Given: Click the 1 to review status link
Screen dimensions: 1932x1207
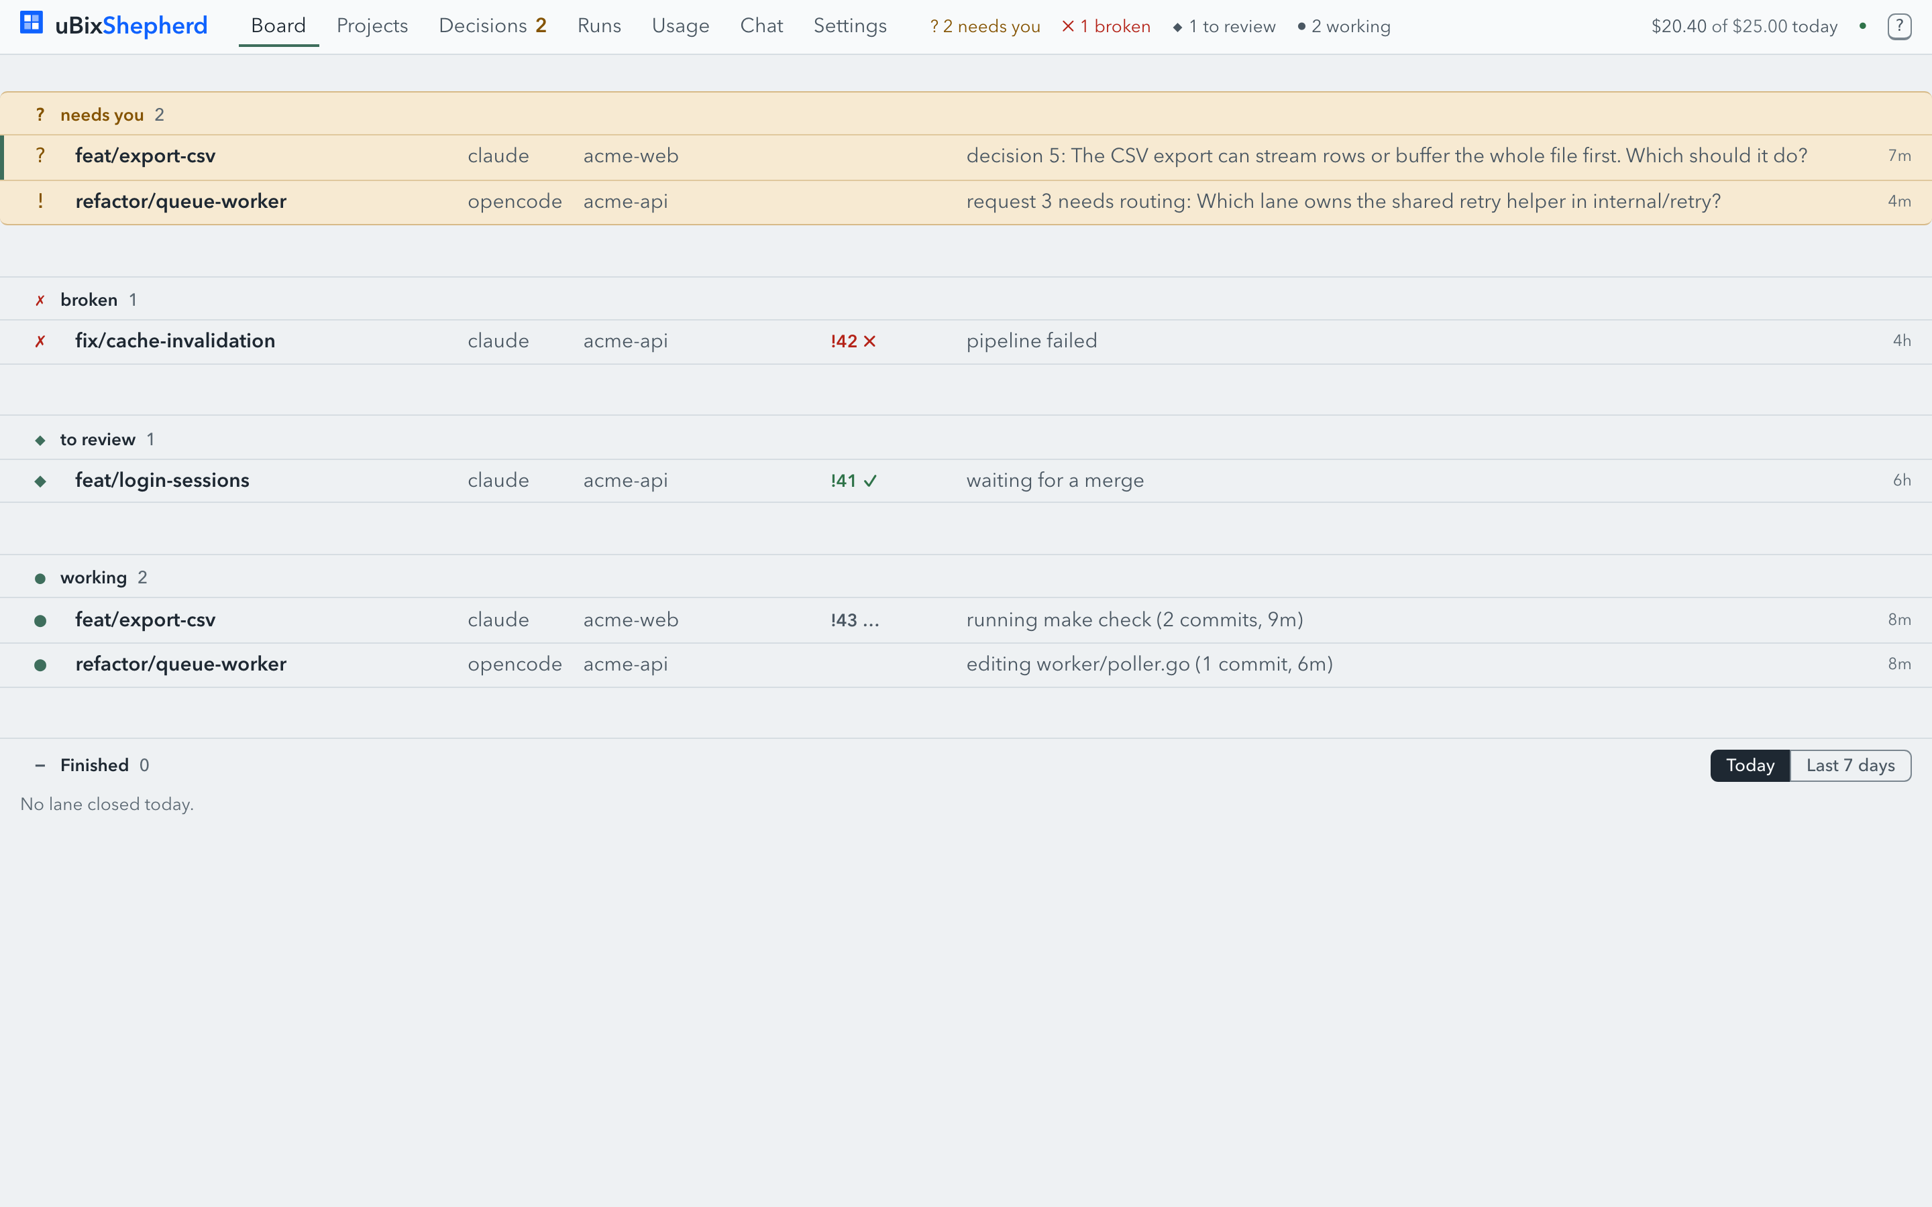Looking at the screenshot, I should (1224, 26).
